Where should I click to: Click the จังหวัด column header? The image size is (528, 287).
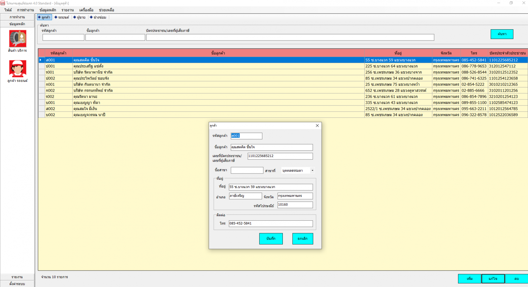coord(446,53)
